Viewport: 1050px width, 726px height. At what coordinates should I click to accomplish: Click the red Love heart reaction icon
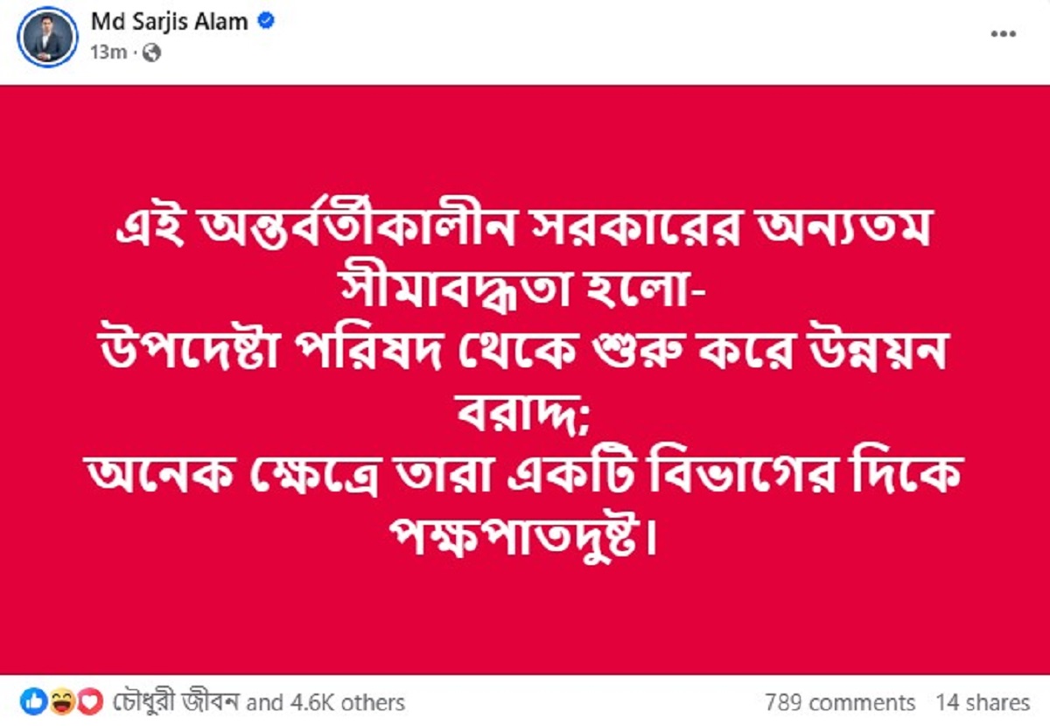click(89, 702)
